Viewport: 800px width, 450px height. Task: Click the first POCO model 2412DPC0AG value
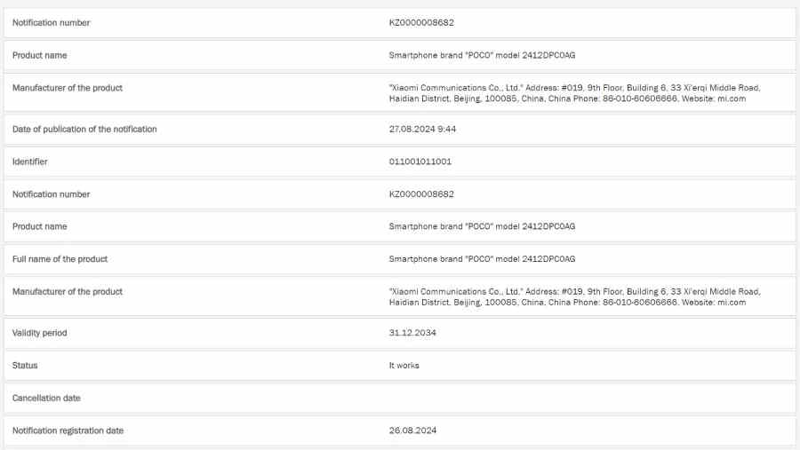482,55
